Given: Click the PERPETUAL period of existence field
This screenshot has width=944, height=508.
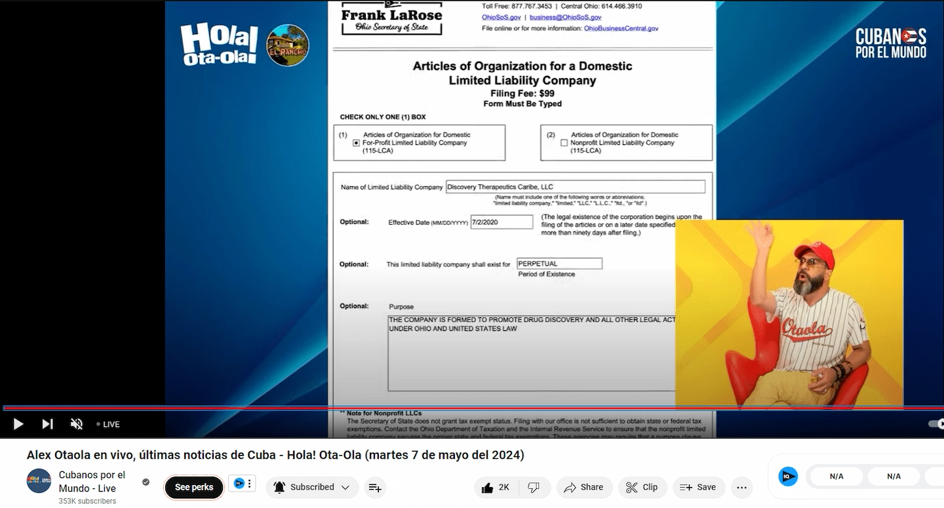Looking at the screenshot, I should pyautogui.click(x=559, y=264).
